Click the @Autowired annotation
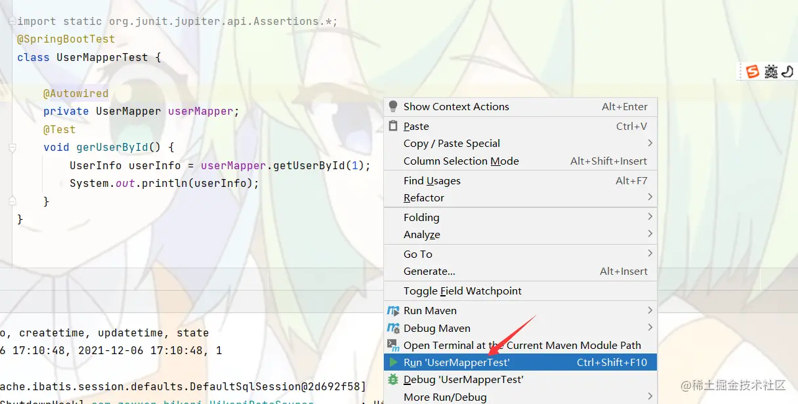Image resolution: width=798 pixels, height=404 pixels. tap(76, 93)
